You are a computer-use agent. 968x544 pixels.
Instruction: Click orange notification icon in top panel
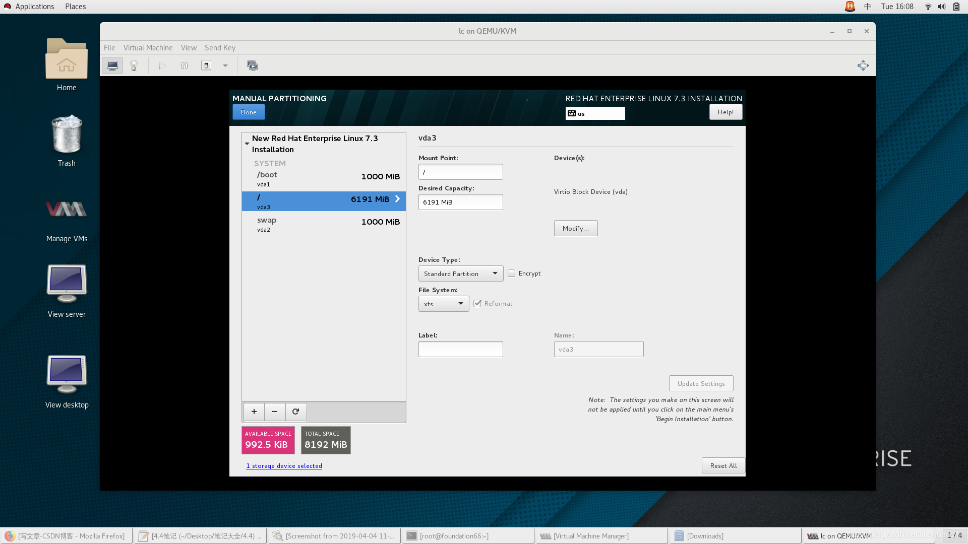point(850,7)
